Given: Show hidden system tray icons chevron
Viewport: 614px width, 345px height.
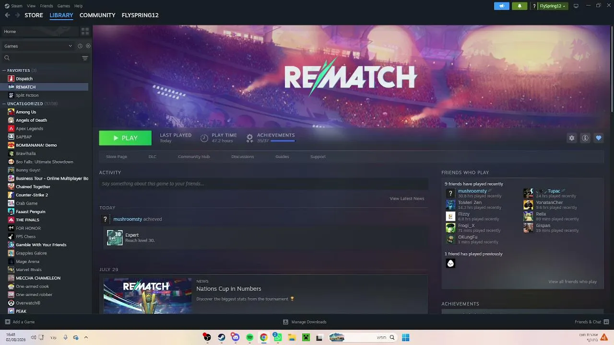Looking at the screenshot, I should point(86,337).
